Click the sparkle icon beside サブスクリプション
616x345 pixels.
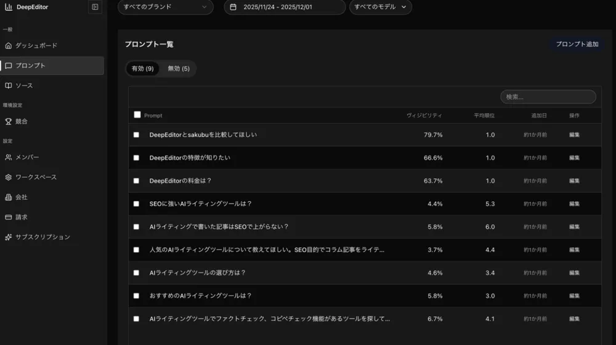tap(8, 237)
